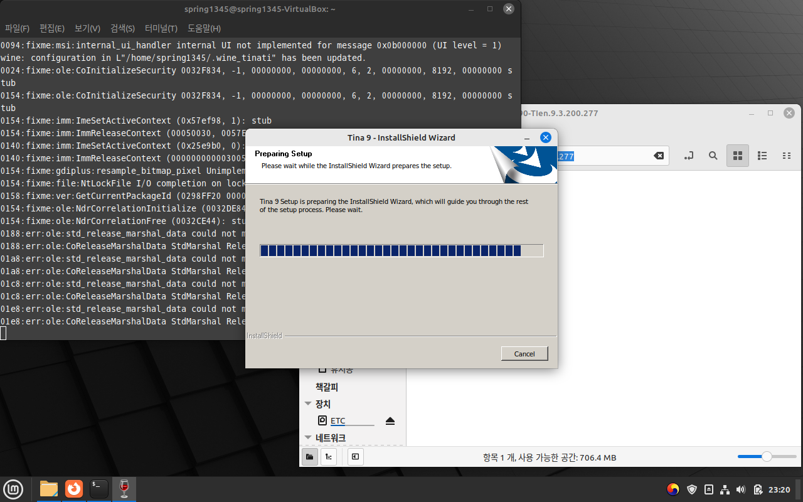This screenshot has width=803, height=502.
Task: Close the InstallShield Wizard window
Action: pos(545,137)
